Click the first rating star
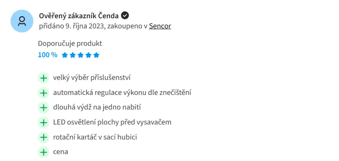The width and height of the screenshot is (339, 161). coord(65,55)
